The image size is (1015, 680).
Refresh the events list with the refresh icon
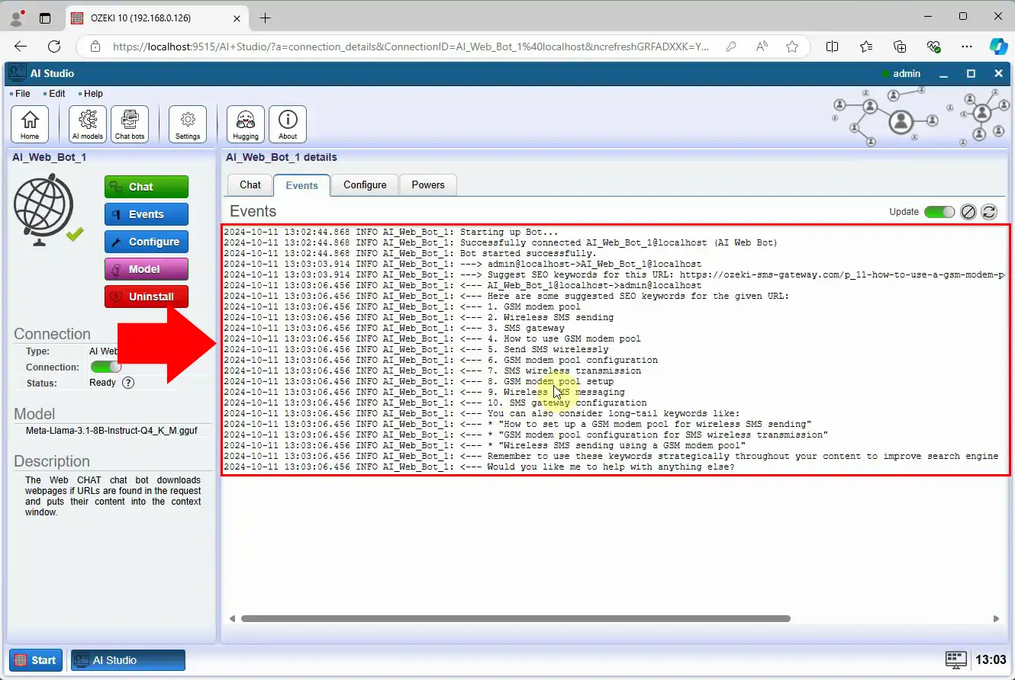(x=988, y=212)
